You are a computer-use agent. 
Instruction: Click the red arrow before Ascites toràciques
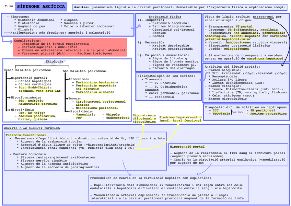[x=71, y=54]
